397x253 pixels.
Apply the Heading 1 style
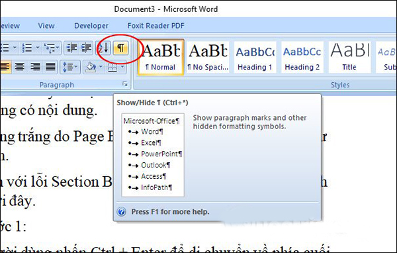(255, 57)
